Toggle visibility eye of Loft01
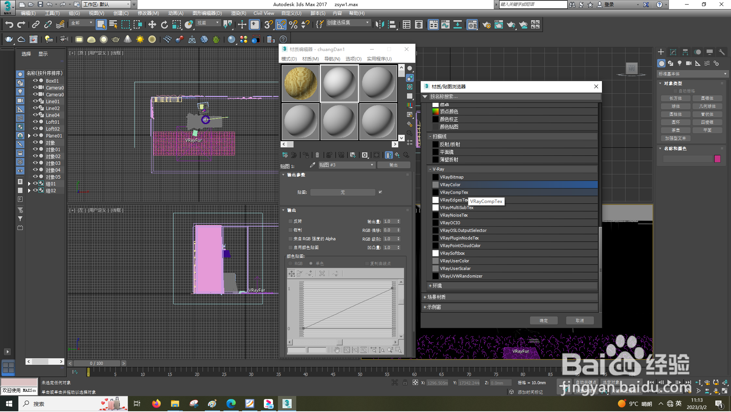The height and width of the screenshot is (412, 731). [x=35, y=122]
